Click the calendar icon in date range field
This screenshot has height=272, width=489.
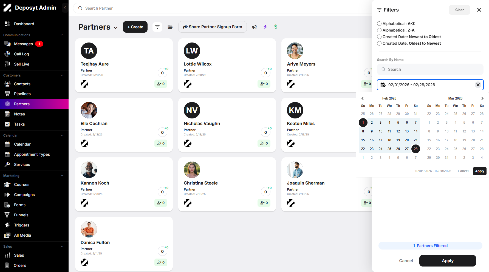pos(383,85)
